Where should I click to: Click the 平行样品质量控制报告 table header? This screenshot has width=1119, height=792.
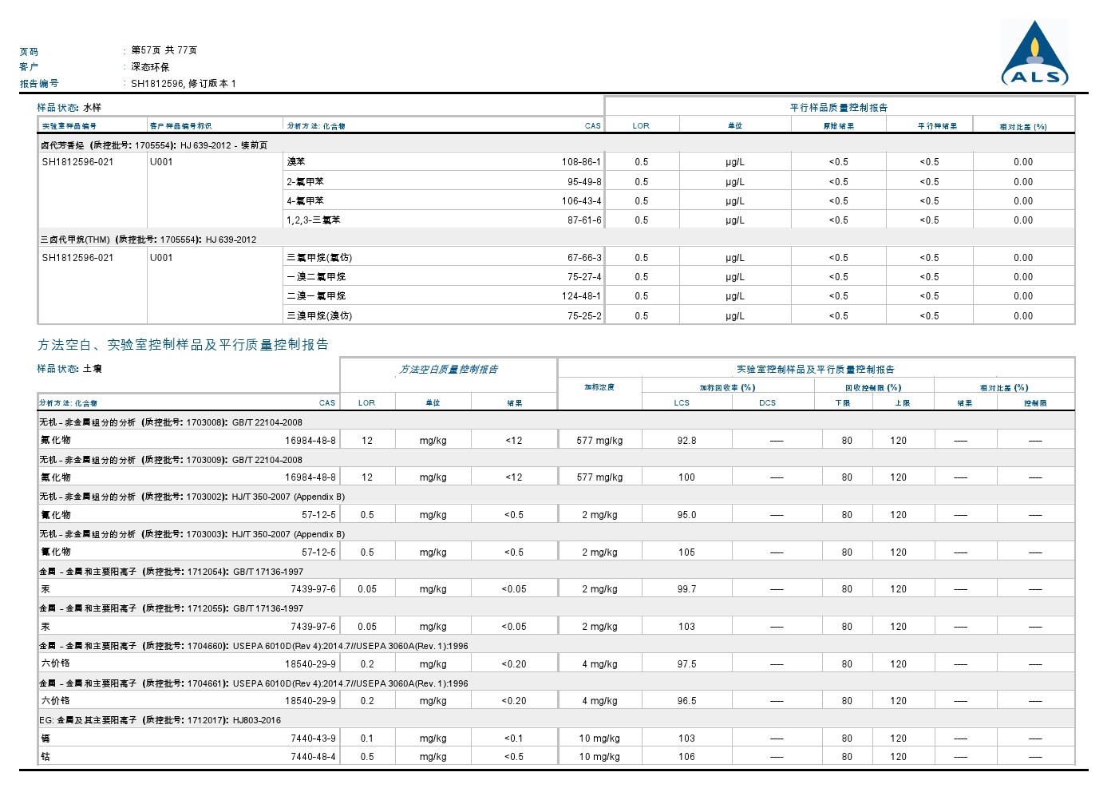[838, 108]
